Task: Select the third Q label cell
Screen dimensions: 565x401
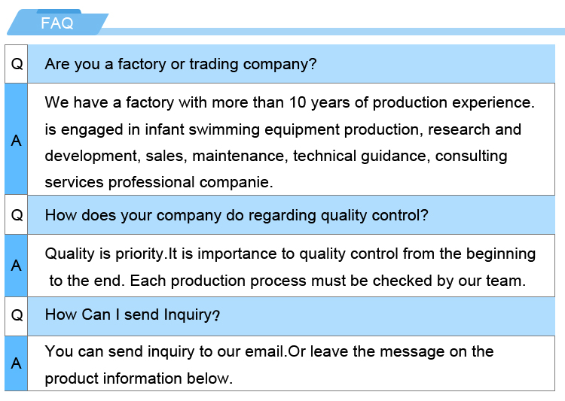Action: click(x=16, y=315)
